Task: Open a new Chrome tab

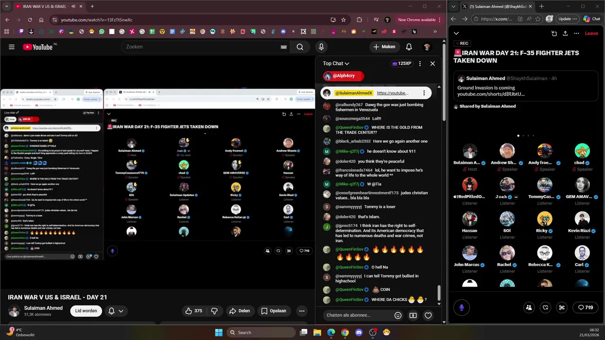Action: pos(92,7)
